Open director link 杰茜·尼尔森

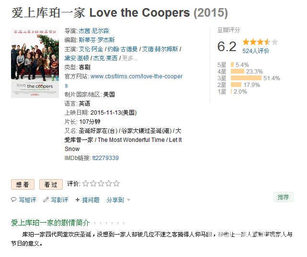pyautogui.click(x=94, y=31)
